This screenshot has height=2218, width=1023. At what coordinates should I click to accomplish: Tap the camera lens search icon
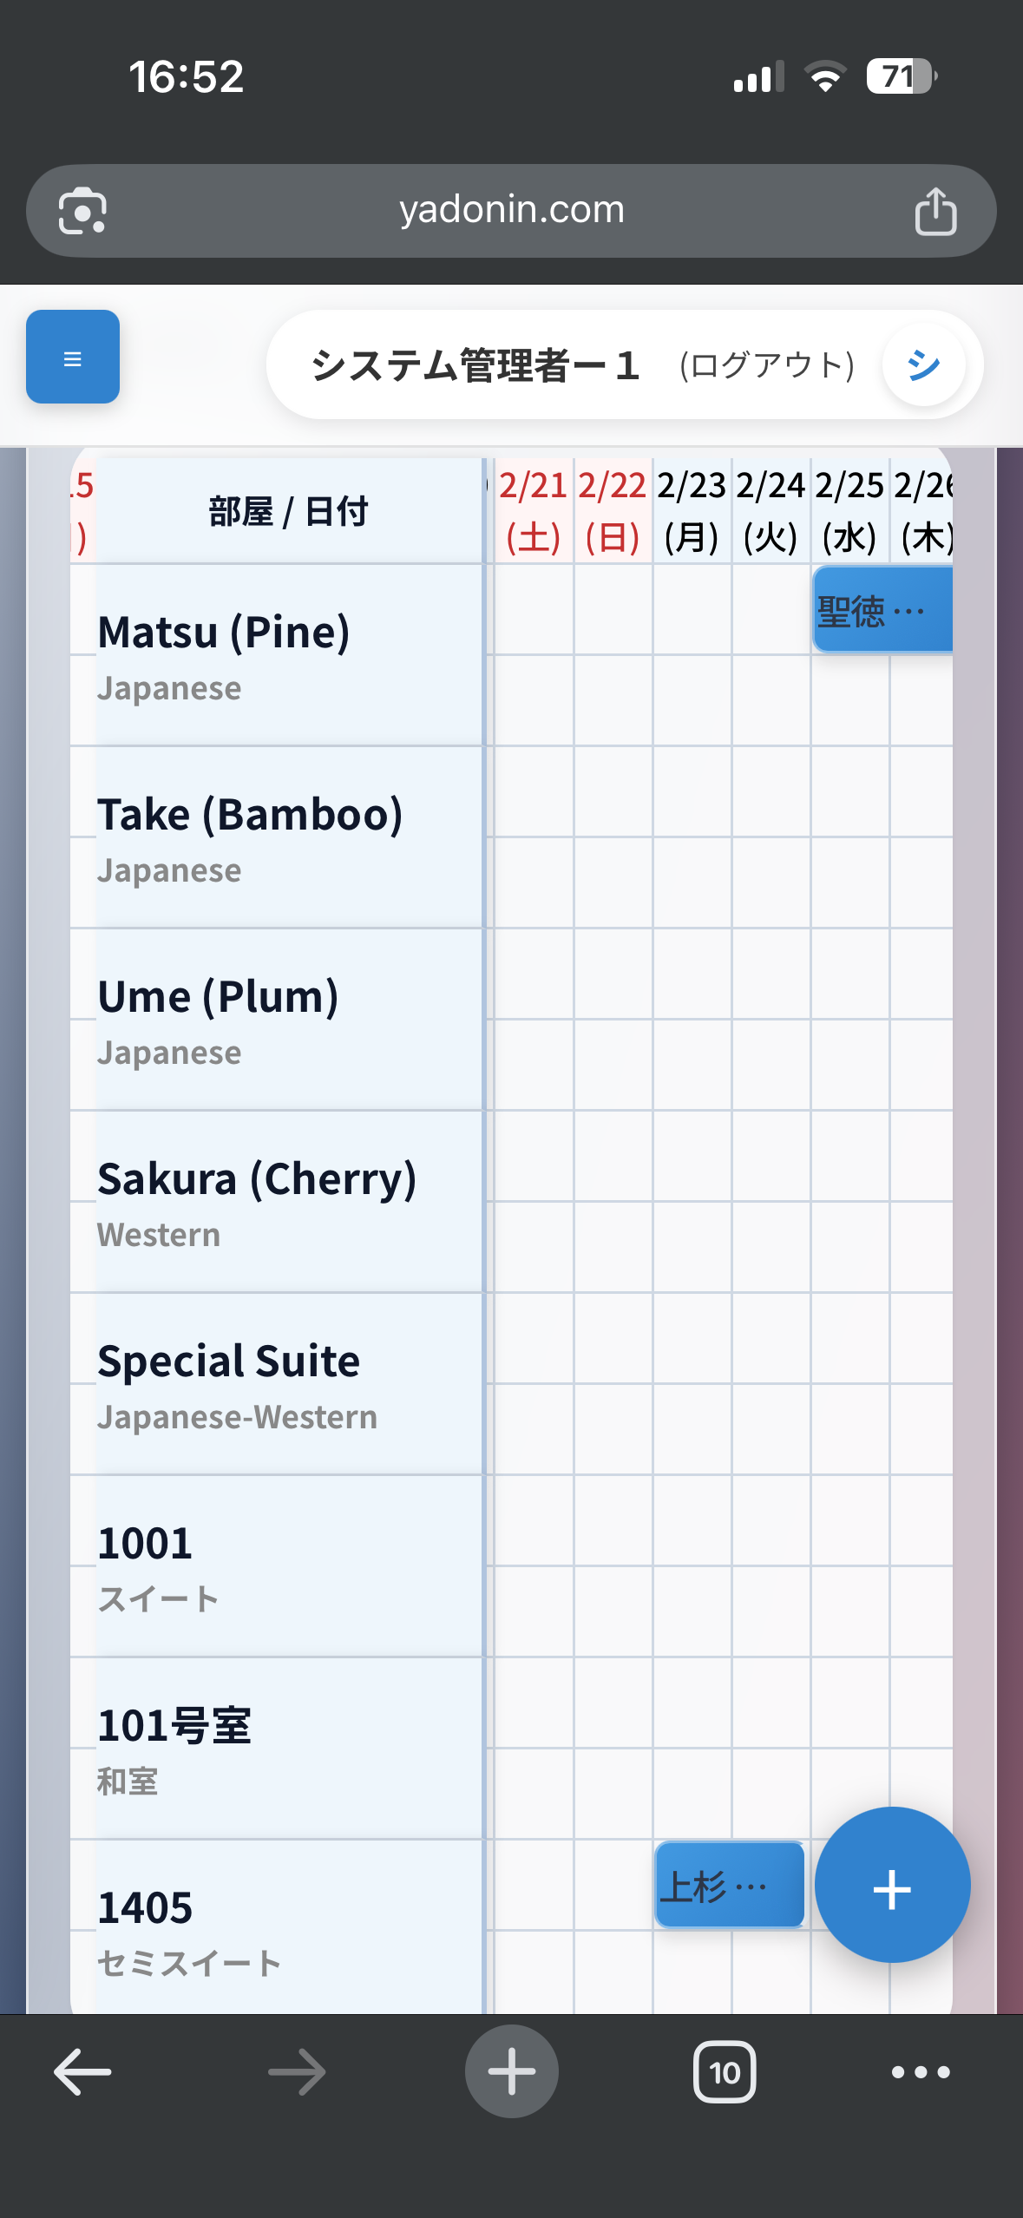tap(82, 212)
